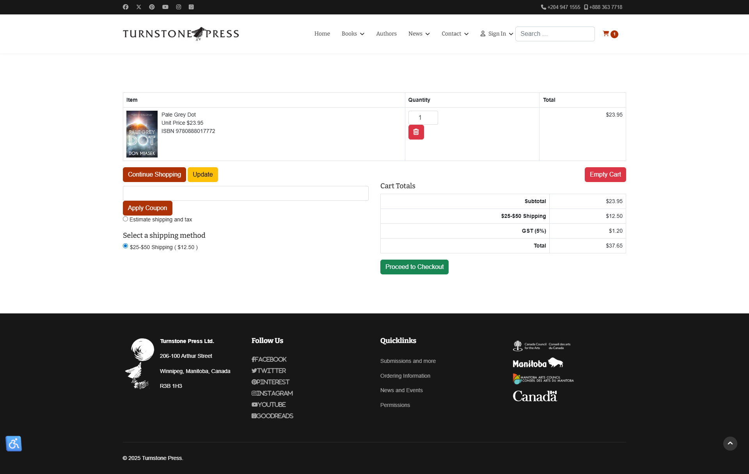Image resolution: width=749 pixels, height=474 pixels.
Task: Click the $37.65 total value
Action: click(614, 246)
